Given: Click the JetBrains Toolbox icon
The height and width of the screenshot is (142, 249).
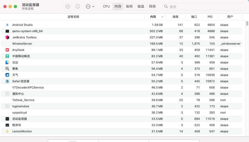Looking at the screenshot, I should 7,37.
